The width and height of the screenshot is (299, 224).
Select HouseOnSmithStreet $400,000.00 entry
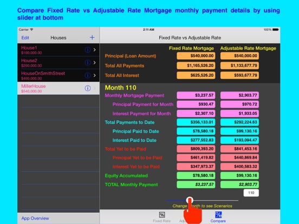58,75
